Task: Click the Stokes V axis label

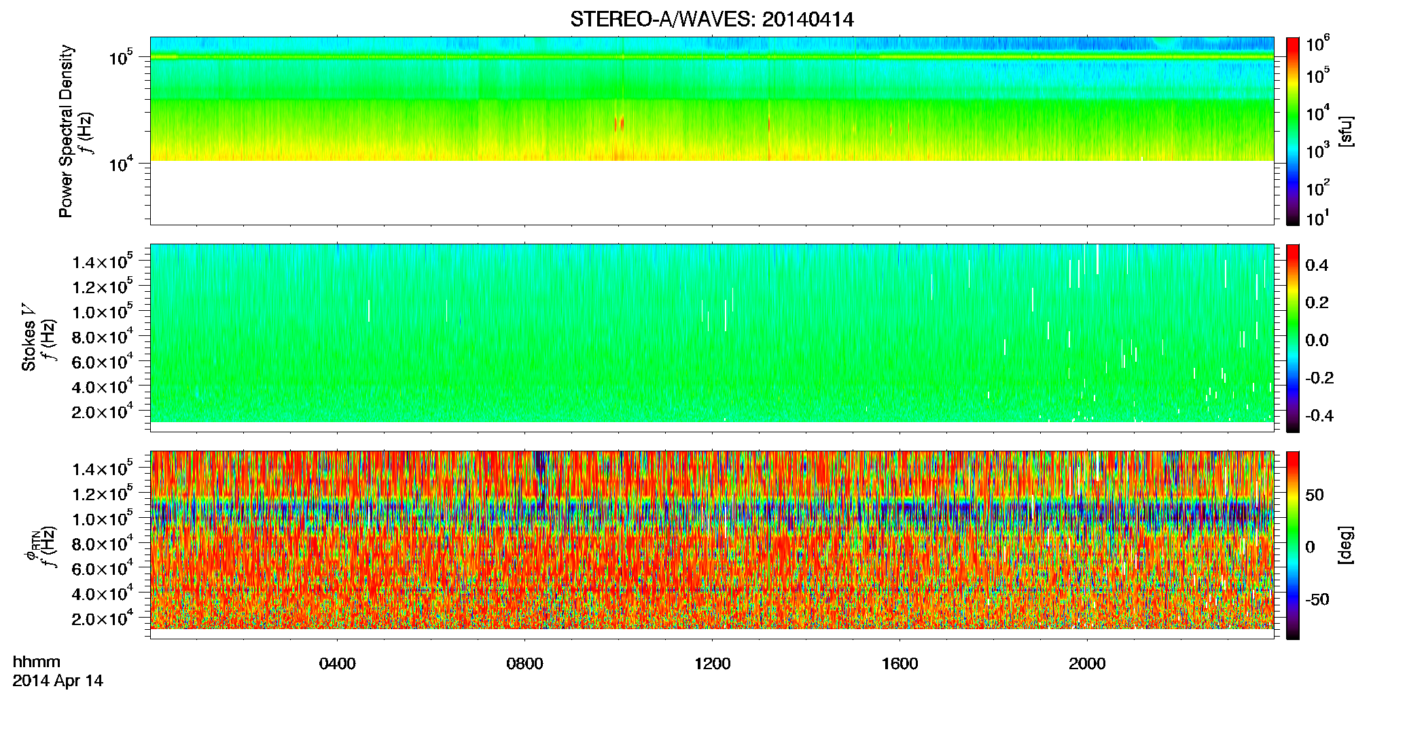Action: point(29,338)
